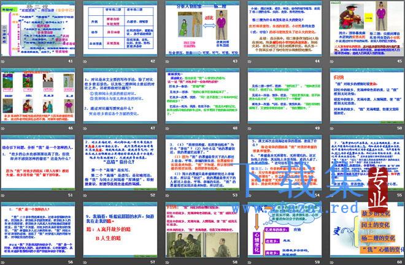The height and width of the screenshot is (265, 405).
Task: Select slide 45 thumbnail with yellow arrow figures
Action: tap(367, 29)
